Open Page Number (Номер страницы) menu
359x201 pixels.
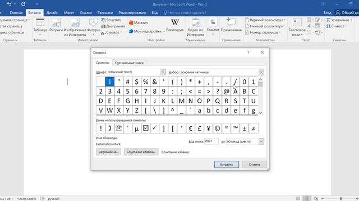point(263,32)
